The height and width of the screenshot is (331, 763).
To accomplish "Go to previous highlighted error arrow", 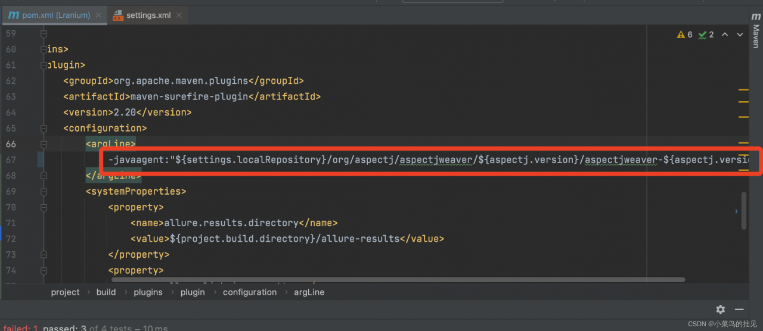I will point(725,35).
